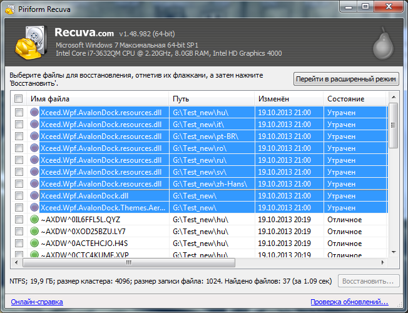
Task: Click Отличное state of ~AXDW^0IL6FFL5L.QYZ
Action: pos(345,220)
